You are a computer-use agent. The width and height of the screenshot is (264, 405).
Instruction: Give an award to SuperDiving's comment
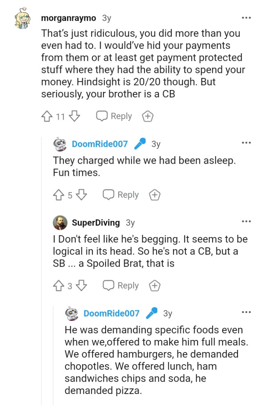coord(154,286)
